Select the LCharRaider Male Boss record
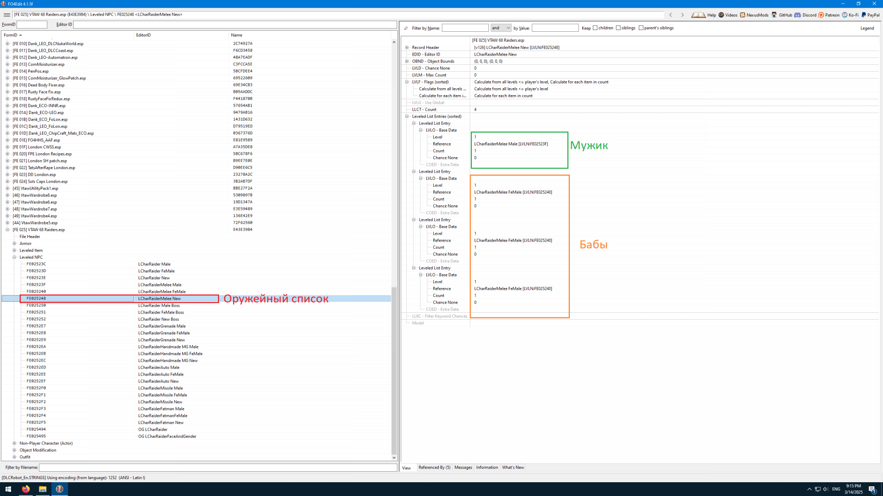This screenshot has height=496, width=883. 159,305
